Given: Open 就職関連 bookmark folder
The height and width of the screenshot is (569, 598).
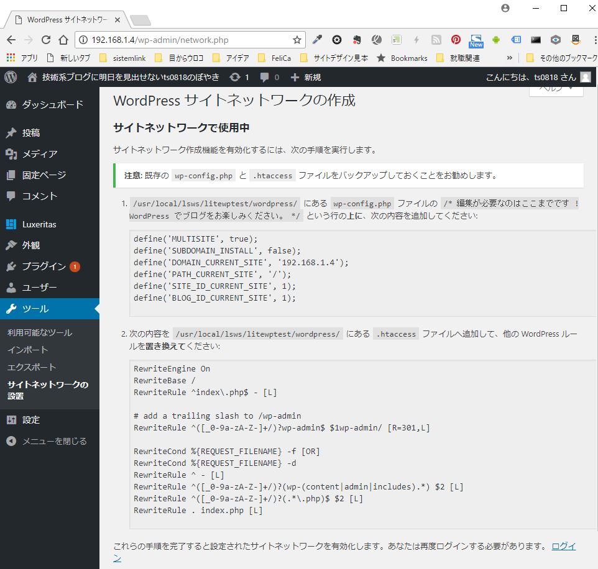Looking at the screenshot, I should pos(458,58).
